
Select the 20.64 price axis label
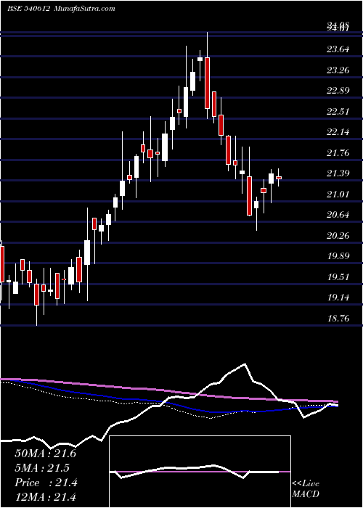tap(338, 215)
